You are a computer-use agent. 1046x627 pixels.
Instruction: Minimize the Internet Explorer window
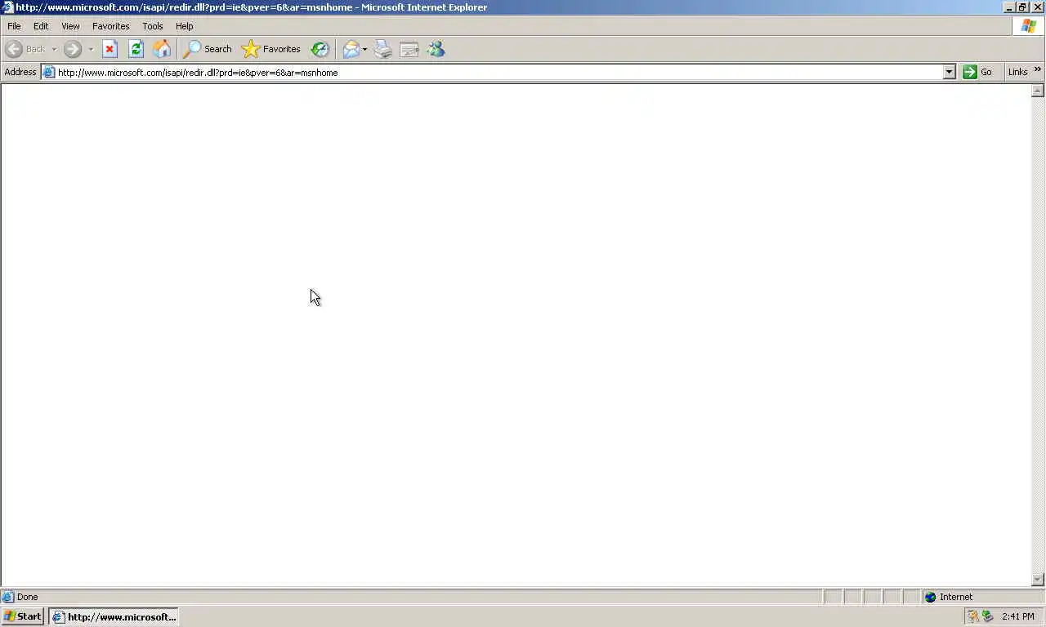point(1009,7)
